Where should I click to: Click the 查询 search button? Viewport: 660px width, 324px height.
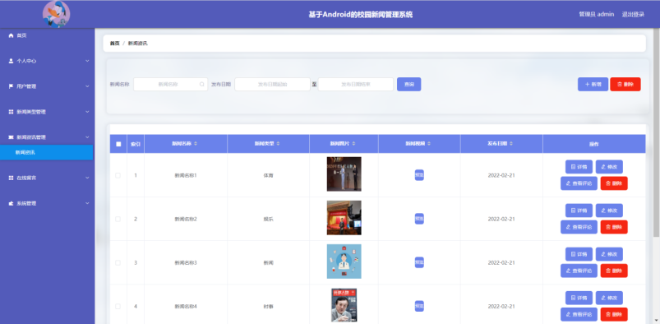(408, 84)
